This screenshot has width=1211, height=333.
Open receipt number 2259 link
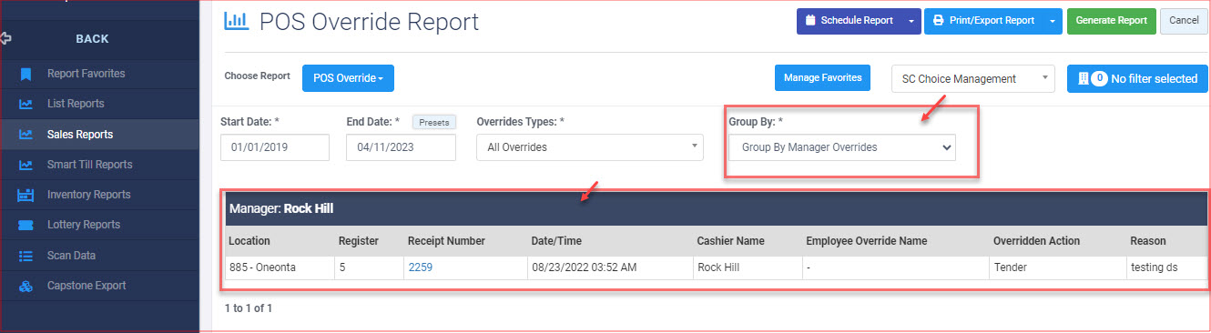click(421, 267)
